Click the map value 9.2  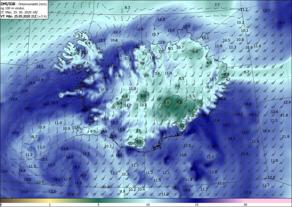coord(80,34)
